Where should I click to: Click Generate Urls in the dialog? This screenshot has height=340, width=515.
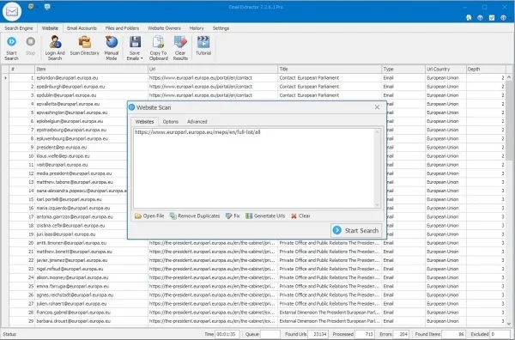(x=265, y=216)
